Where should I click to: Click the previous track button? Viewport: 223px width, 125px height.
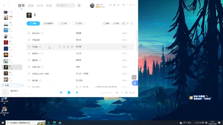pyautogui.click(x=61, y=92)
